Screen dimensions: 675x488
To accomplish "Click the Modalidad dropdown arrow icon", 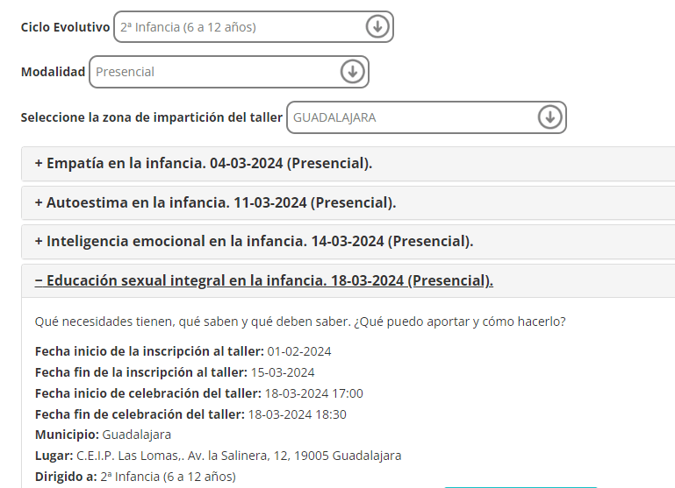I will (352, 72).
